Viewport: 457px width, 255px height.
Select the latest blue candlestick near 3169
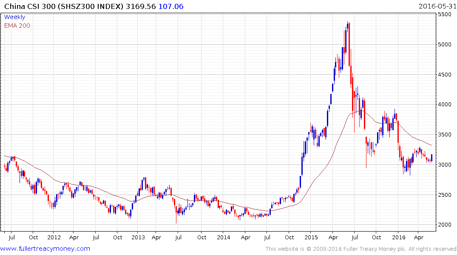point(431,158)
